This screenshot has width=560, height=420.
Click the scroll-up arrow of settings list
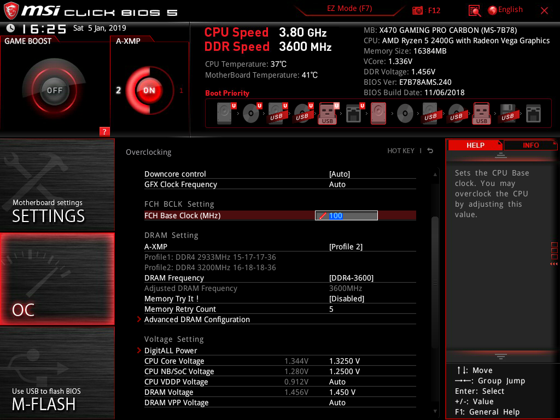click(435, 174)
